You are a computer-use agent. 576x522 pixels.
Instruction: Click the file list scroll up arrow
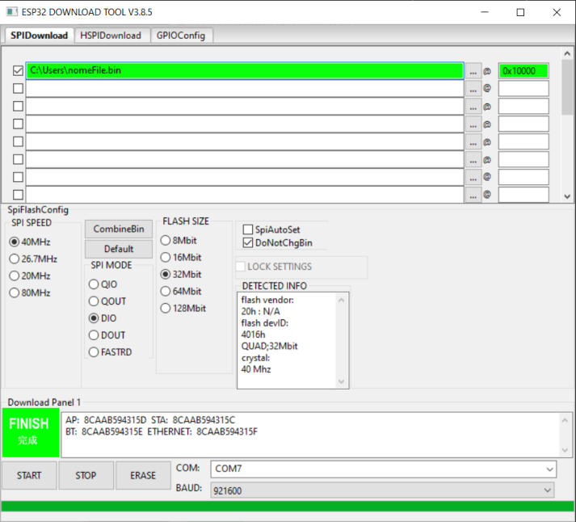(567, 53)
